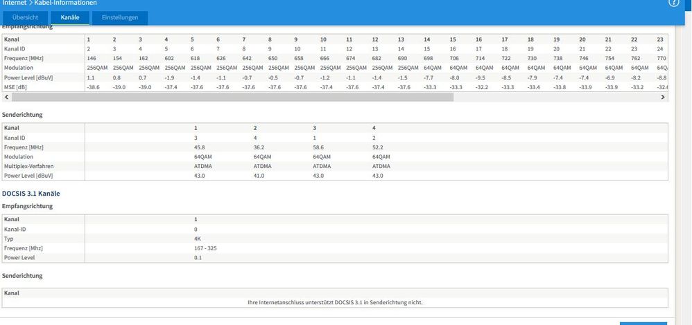Click the frequency value 714
The width and height of the screenshot is (692, 325).
pos(480,58)
